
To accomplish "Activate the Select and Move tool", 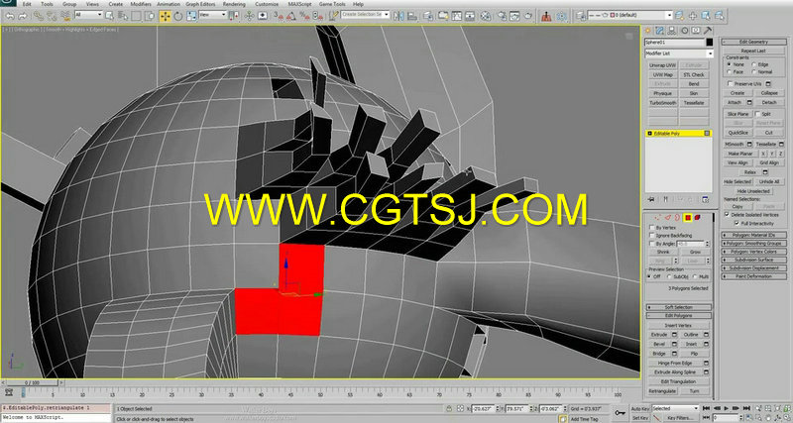I will pos(165,16).
